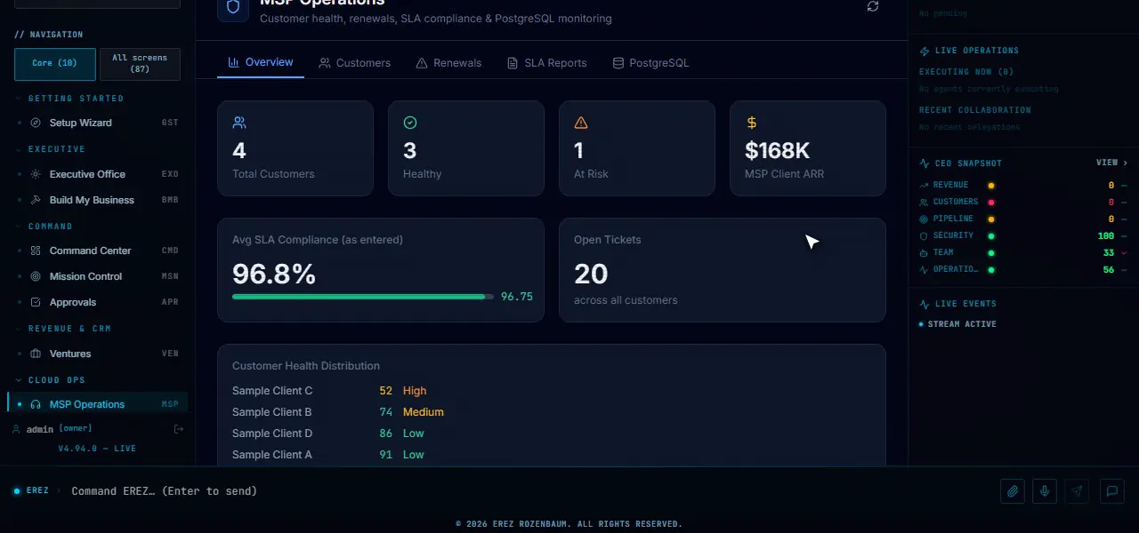
Task: Click the Mission Control target icon
Action: click(36, 276)
